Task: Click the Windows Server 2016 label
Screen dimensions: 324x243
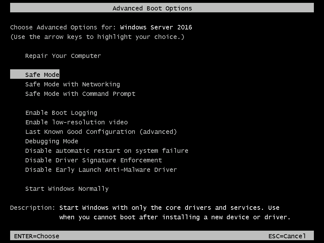Action: (156, 27)
